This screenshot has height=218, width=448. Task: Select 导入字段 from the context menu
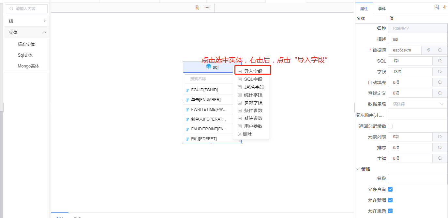click(x=253, y=71)
